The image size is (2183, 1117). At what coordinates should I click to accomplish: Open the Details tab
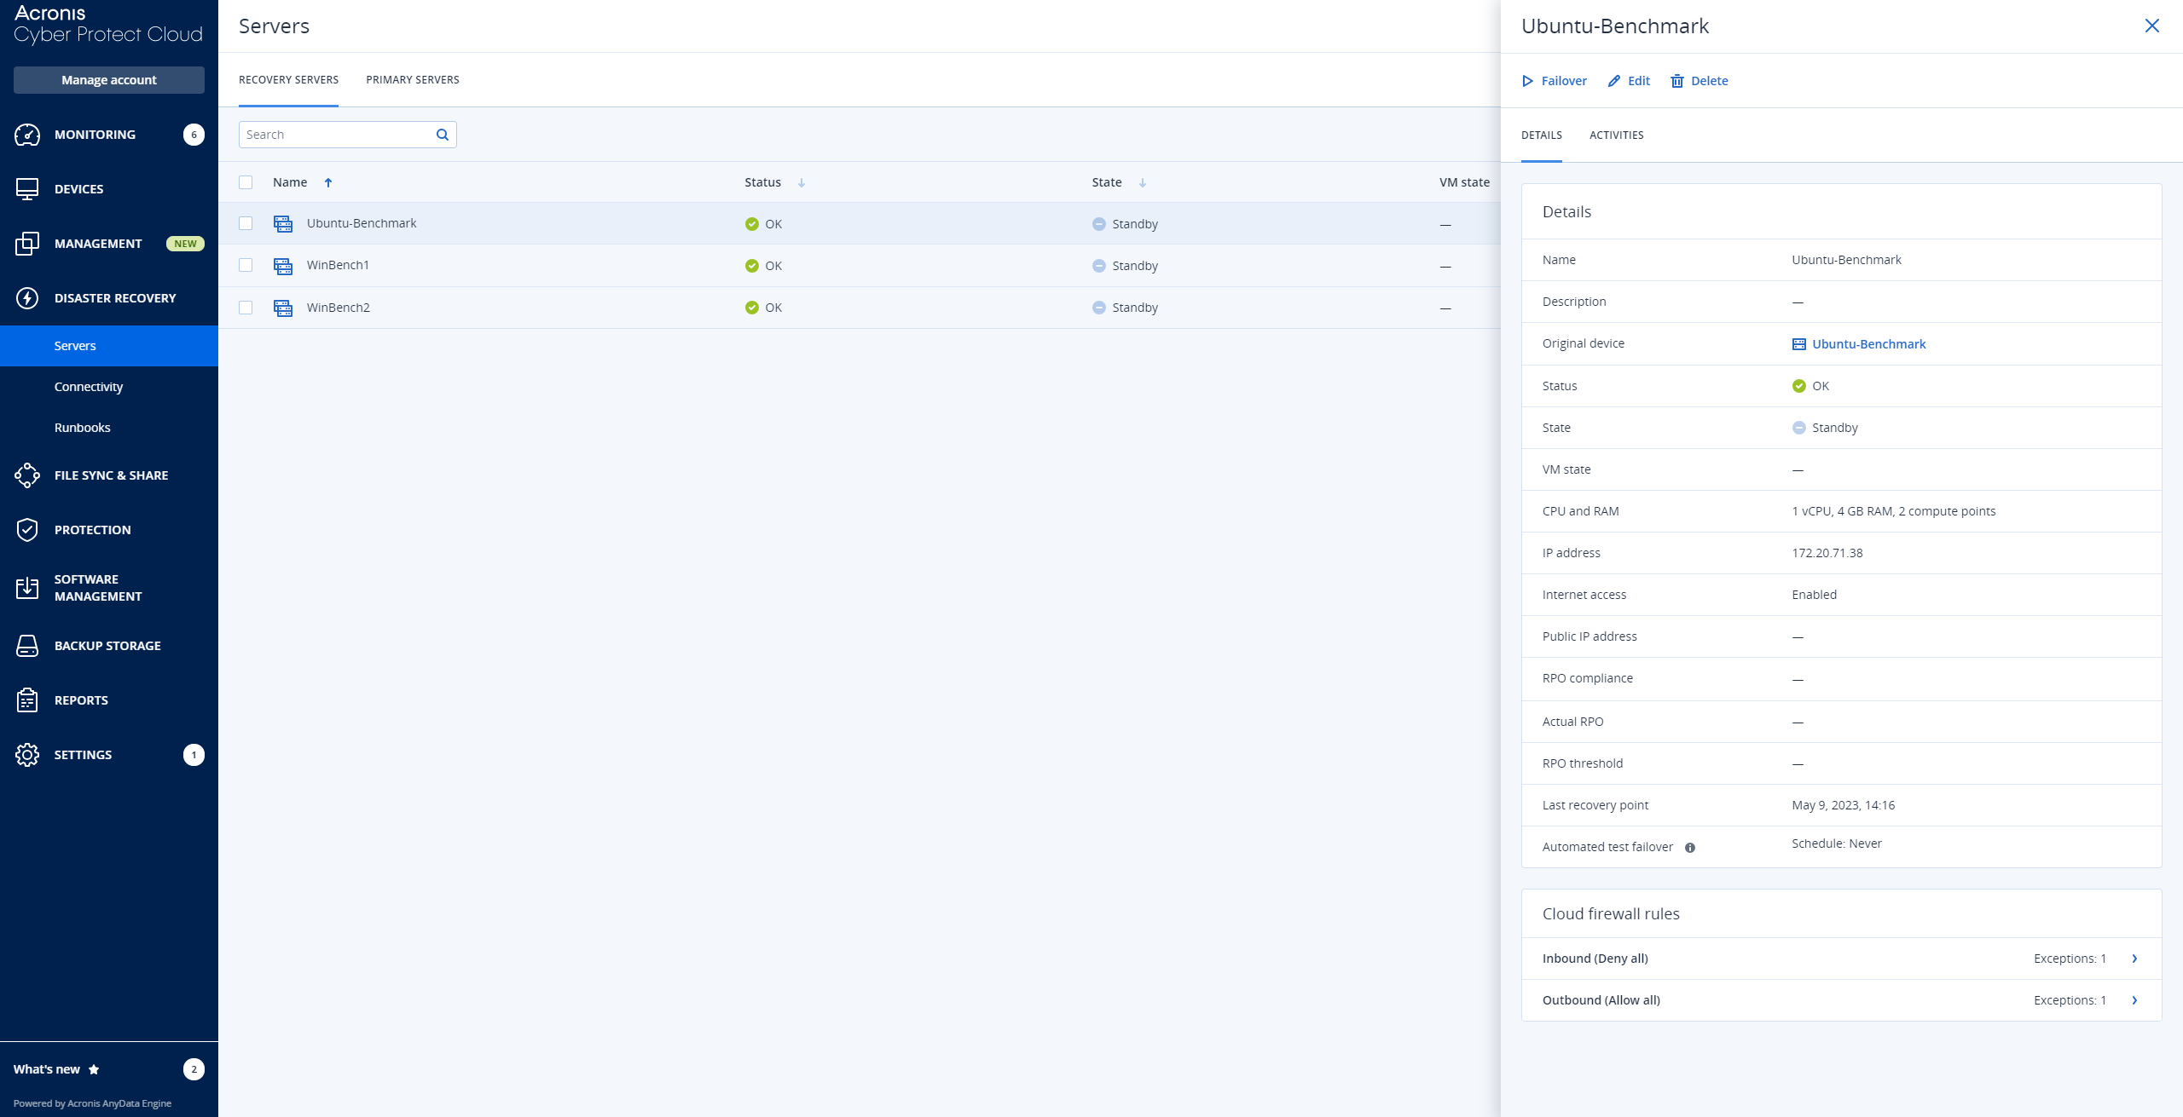point(1542,135)
